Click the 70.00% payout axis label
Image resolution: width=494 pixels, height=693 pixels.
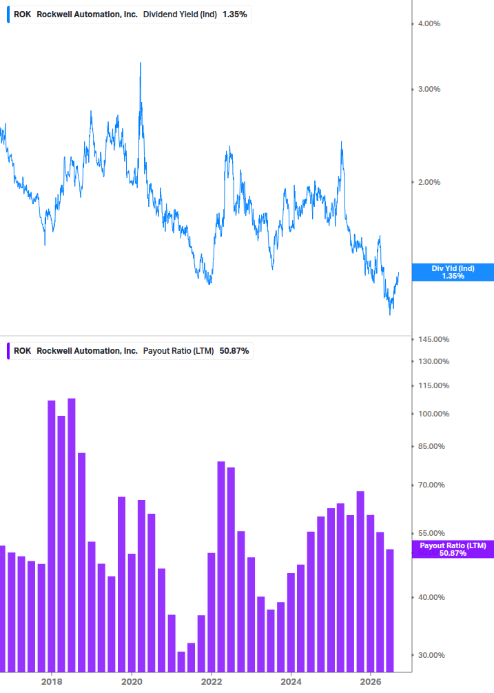431,485
